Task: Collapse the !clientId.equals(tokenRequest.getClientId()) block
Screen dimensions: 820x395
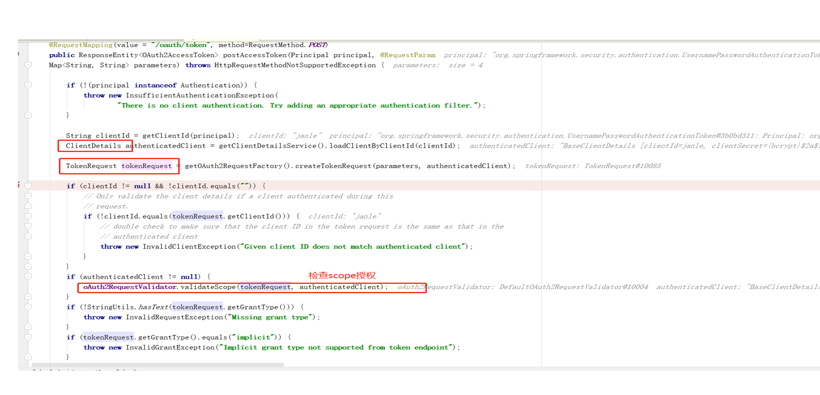Action: 28,216
